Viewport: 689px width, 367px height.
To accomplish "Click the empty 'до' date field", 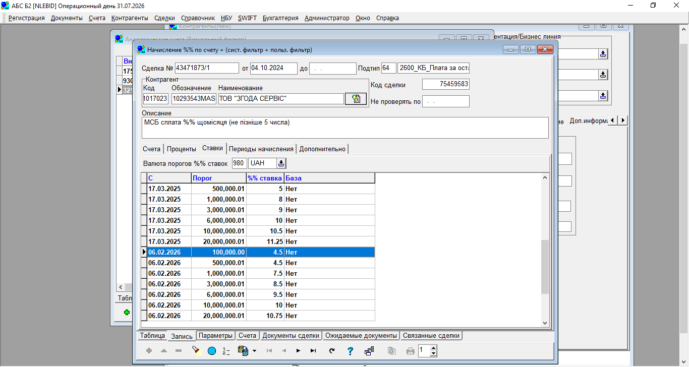I will (x=333, y=68).
